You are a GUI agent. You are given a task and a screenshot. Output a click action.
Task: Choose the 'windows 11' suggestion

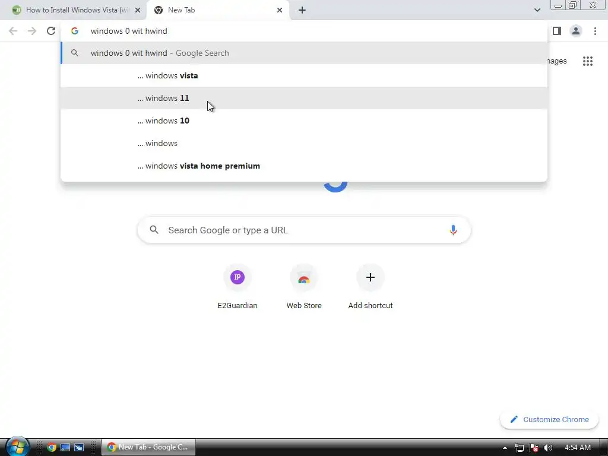click(x=304, y=98)
